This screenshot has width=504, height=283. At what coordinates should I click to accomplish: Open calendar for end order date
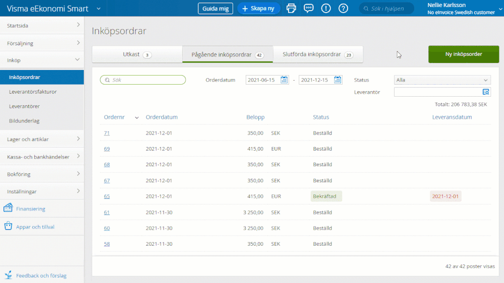338,80
